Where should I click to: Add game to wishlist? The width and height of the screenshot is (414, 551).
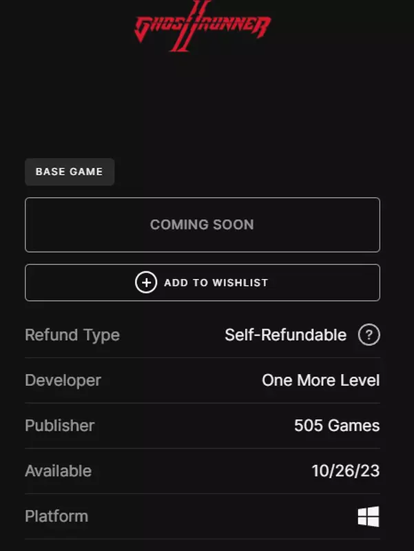203,282
